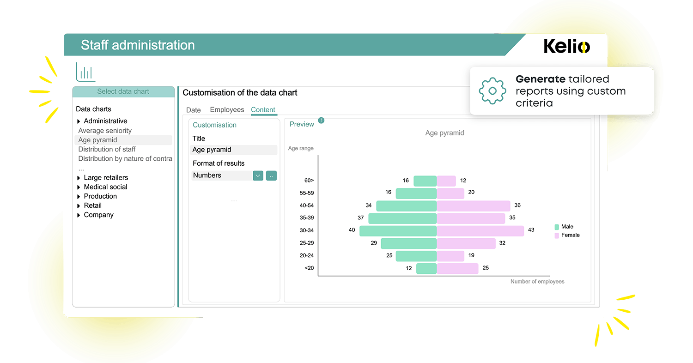This screenshot has width=693, height=363.
Task: Select the Average seniority chart
Action: point(105,131)
